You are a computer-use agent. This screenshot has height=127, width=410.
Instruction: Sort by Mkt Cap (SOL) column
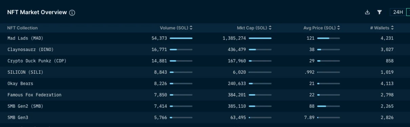(254, 28)
